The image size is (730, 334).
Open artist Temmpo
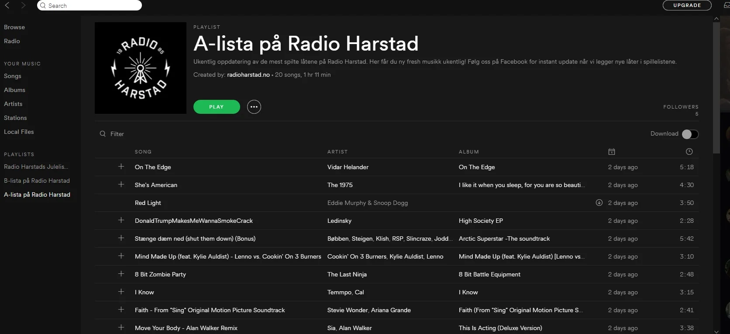[x=339, y=292]
